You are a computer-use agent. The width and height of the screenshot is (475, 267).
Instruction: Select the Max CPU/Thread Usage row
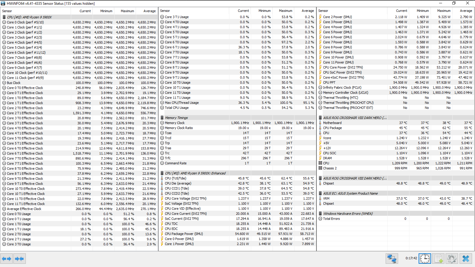click(x=237, y=103)
